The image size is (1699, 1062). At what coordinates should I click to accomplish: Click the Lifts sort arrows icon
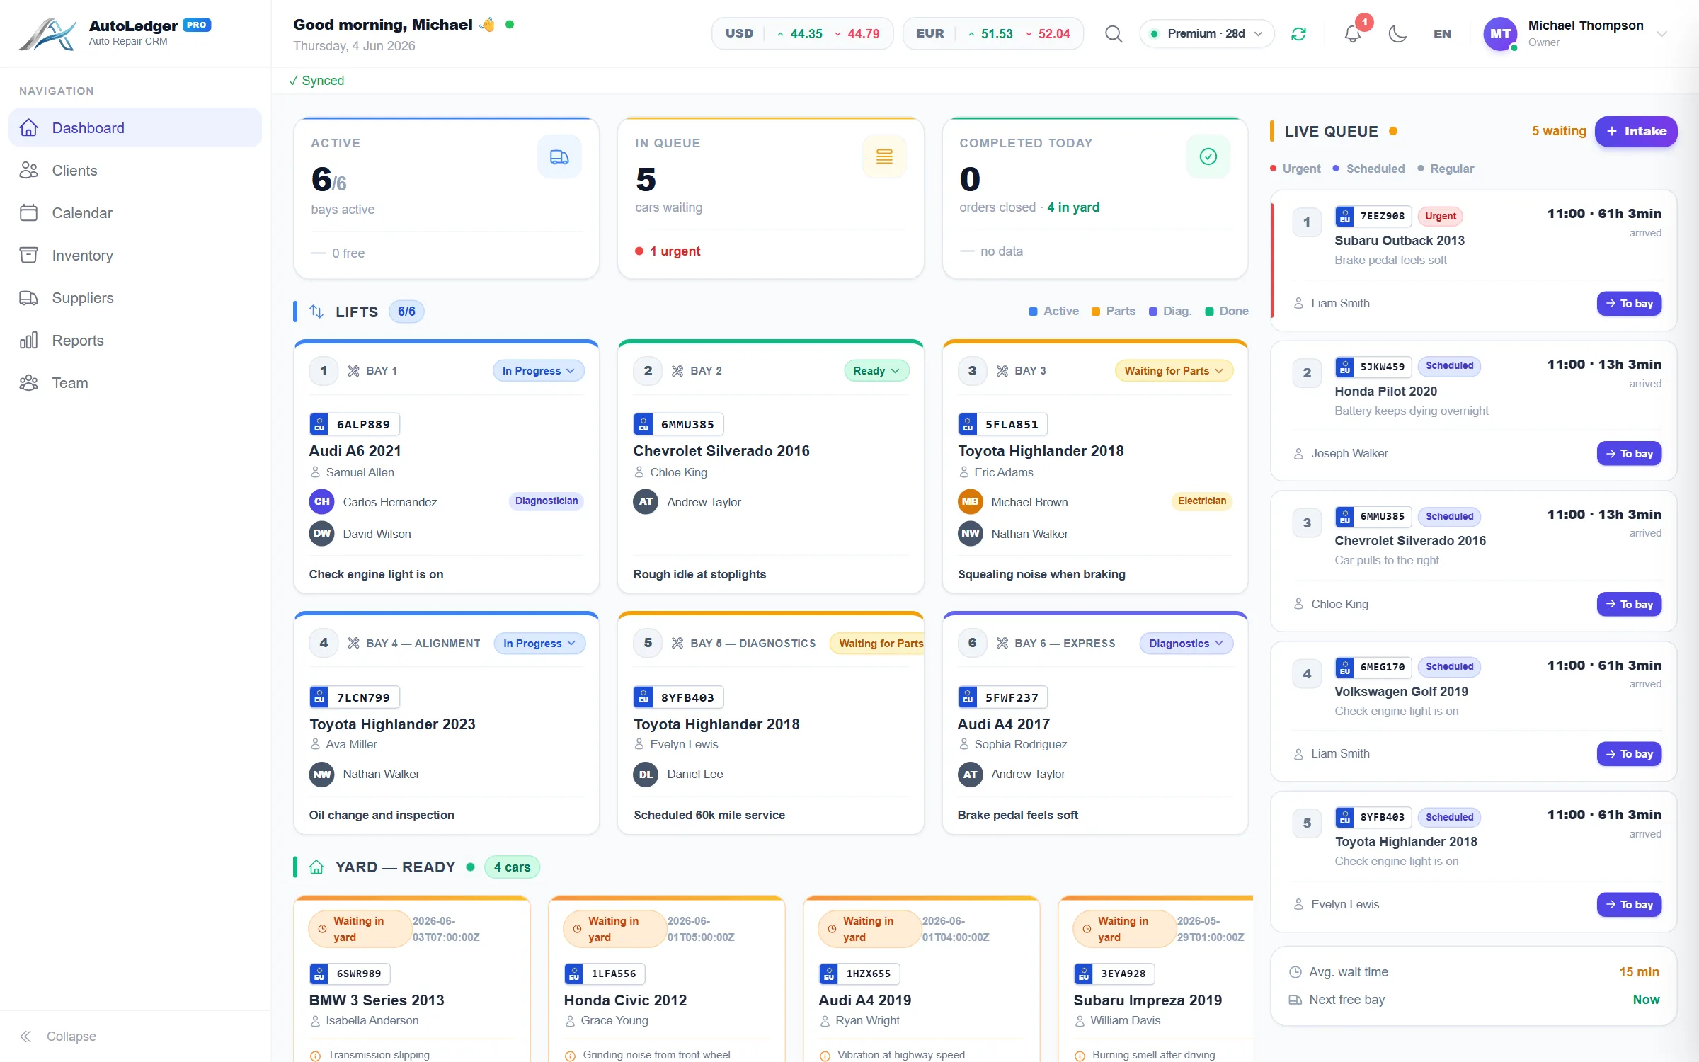click(316, 312)
